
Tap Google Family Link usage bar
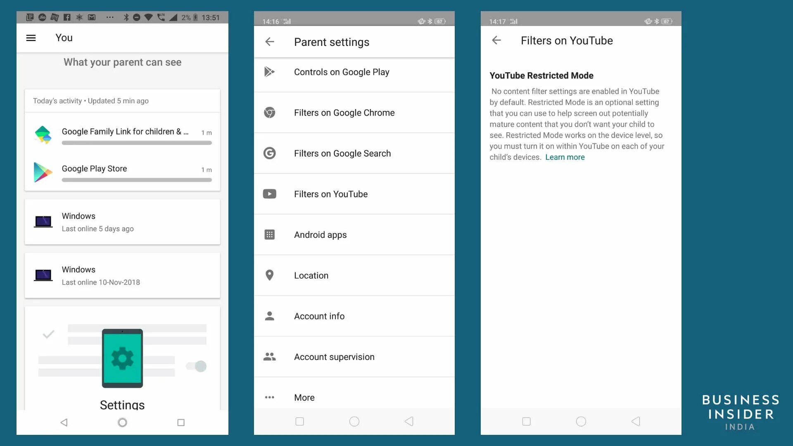pos(137,143)
